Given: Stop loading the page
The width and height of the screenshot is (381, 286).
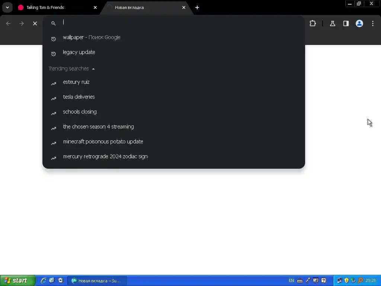Looking at the screenshot, I should click(35, 23).
